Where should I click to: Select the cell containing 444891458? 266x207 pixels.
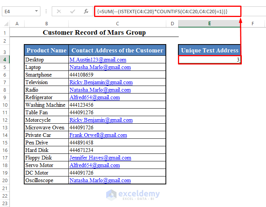(x=117, y=143)
